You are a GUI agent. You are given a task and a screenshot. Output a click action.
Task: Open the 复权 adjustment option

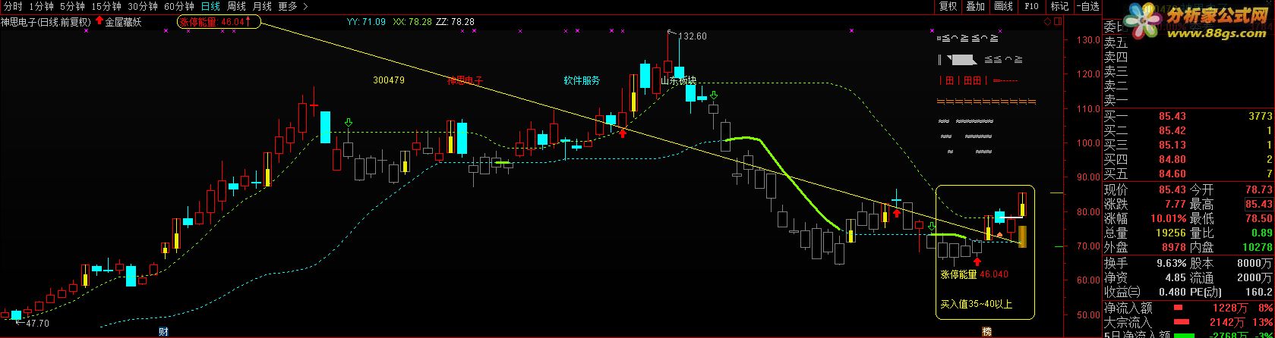[x=948, y=6]
